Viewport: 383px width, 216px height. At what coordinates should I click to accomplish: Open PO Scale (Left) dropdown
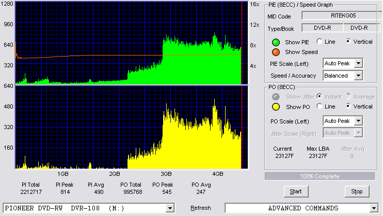358,121
